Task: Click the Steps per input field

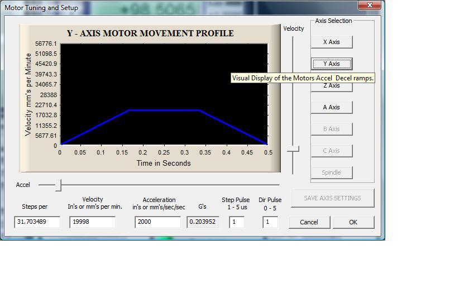Action: tap(37, 222)
